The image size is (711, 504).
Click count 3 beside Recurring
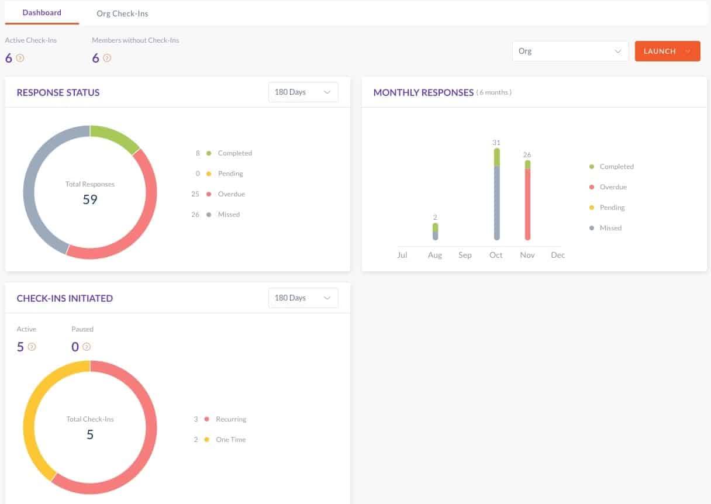(196, 419)
